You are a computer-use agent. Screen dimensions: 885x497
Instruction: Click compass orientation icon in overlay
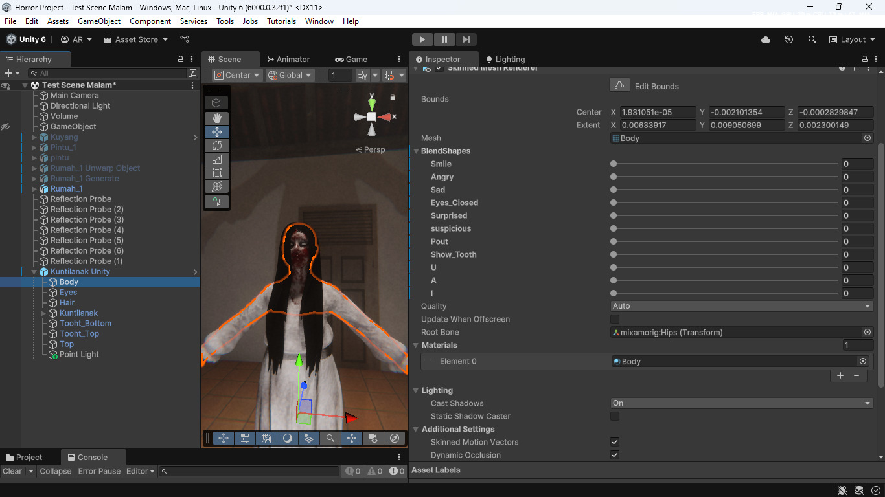coord(394,438)
